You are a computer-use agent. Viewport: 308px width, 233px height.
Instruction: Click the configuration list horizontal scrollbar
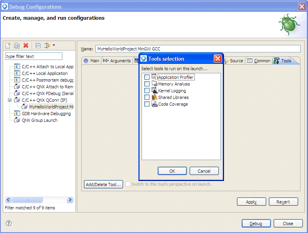pyautogui.click(x=39, y=200)
